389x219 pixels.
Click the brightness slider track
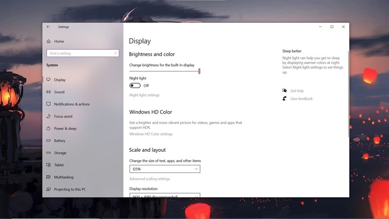(164, 71)
